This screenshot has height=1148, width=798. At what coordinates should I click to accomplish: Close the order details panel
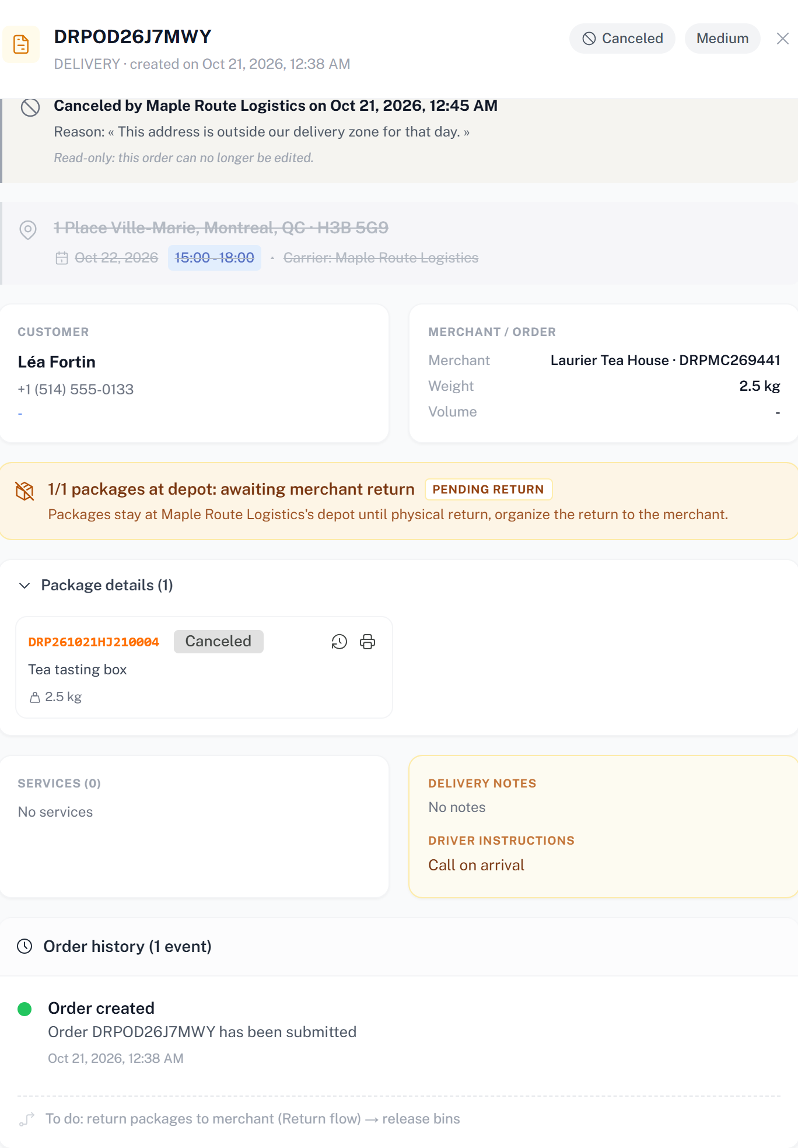coord(783,38)
